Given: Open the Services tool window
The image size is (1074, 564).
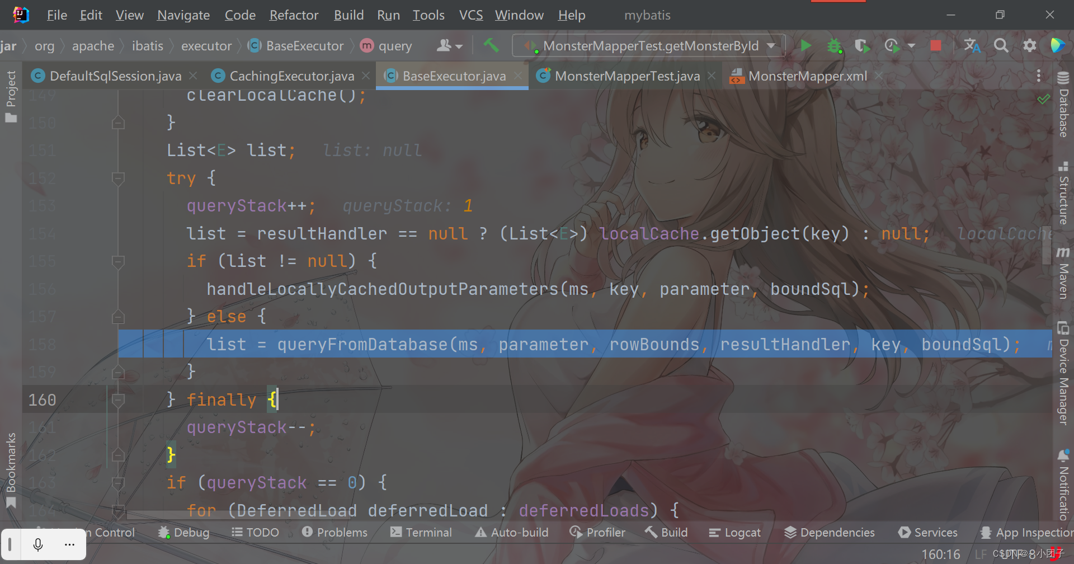Looking at the screenshot, I should pos(928,532).
